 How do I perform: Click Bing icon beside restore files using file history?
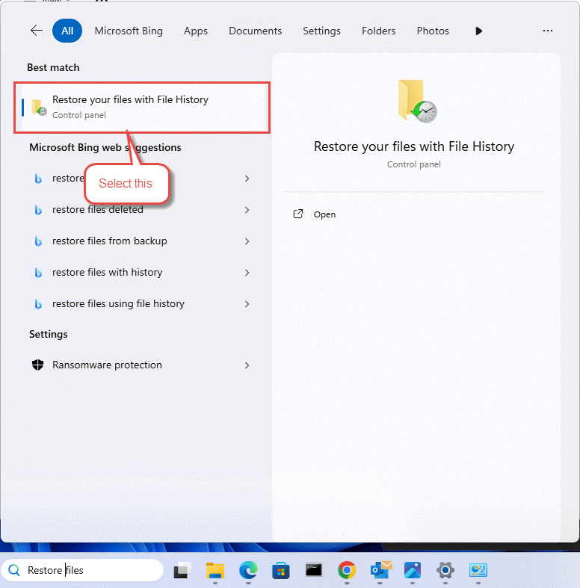point(38,304)
